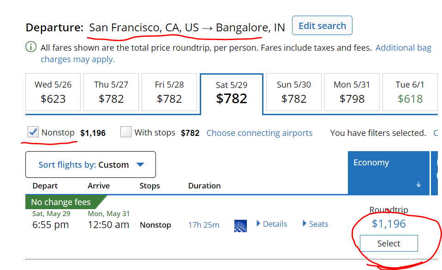Image resolution: width=442 pixels, height=270 pixels.
Task: Enable the With stops checkbox
Action: pyautogui.click(x=125, y=132)
